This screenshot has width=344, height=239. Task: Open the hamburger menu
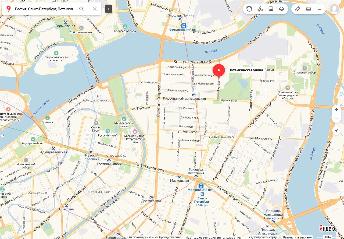point(319,9)
